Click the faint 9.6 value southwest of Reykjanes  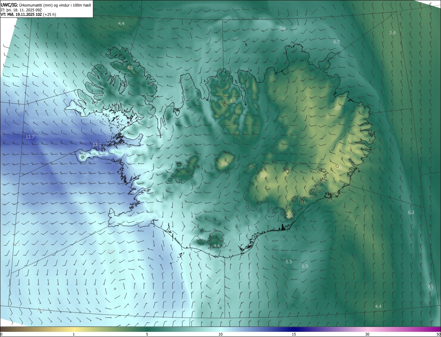[111, 252]
